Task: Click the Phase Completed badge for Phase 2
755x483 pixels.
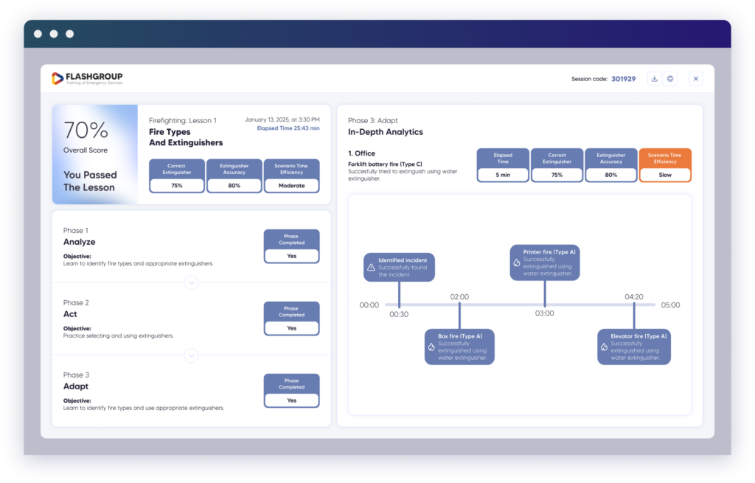Action: pyautogui.click(x=291, y=319)
